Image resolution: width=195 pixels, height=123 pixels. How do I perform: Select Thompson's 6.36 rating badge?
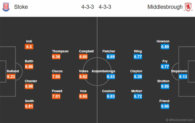click(56, 57)
